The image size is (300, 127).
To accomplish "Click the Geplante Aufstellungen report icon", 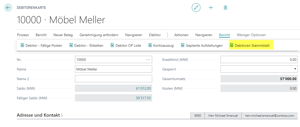I will coord(183,45).
